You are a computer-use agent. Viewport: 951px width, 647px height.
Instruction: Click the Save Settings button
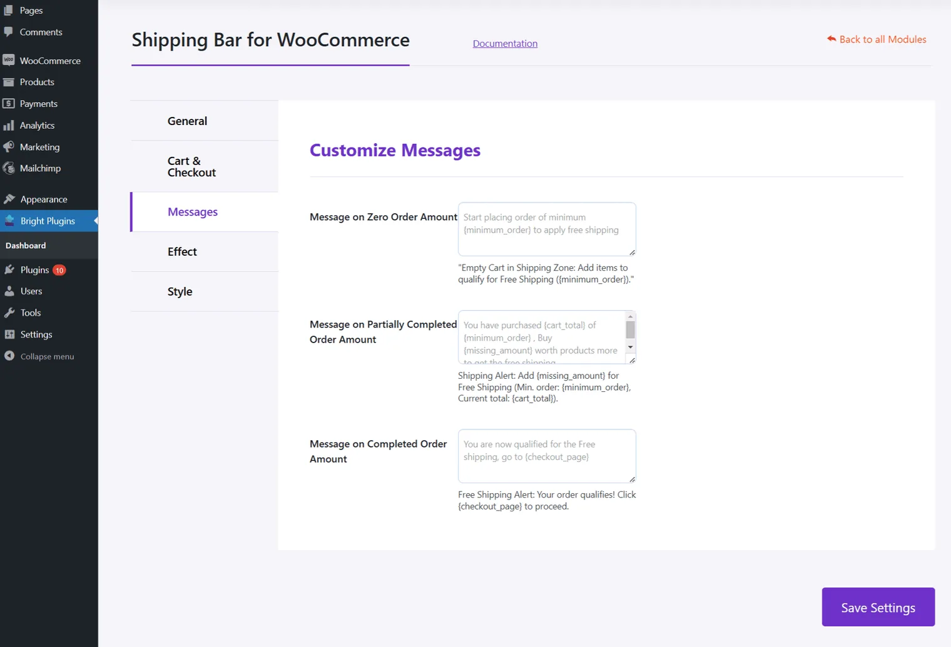pyautogui.click(x=878, y=607)
